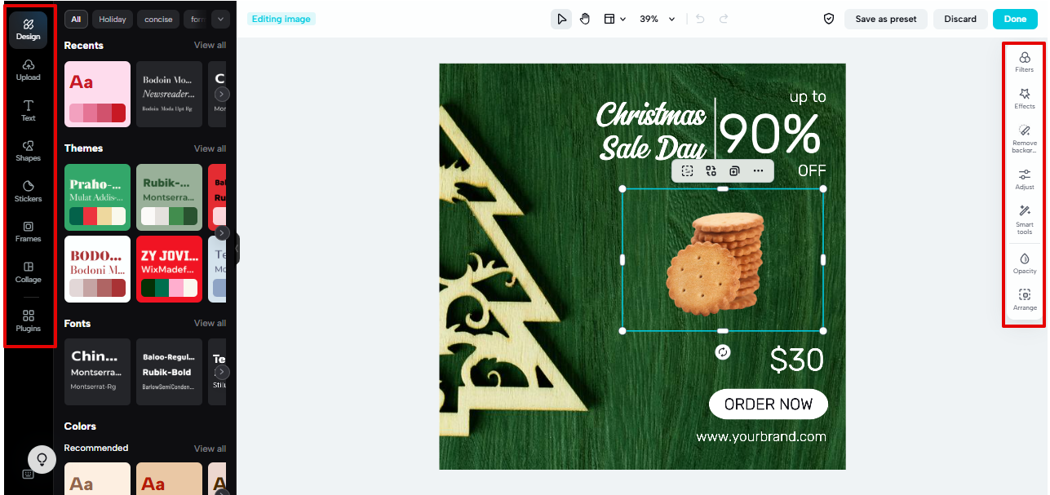Open the Effects panel
This screenshot has height=495, width=1050.
(x=1024, y=99)
